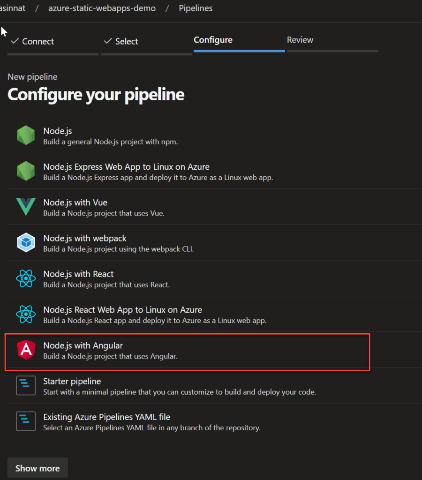The height and width of the screenshot is (480, 422).
Task: Click 'Build a Node.js Express app and deploy' description
Action: tap(158, 178)
